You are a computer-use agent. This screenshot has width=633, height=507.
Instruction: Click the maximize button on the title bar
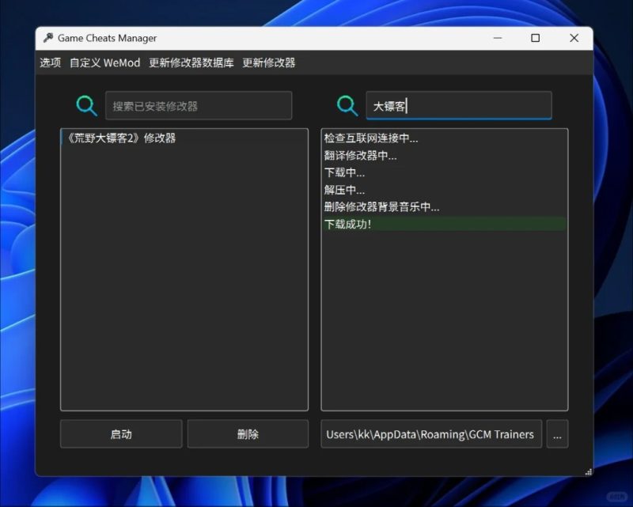coord(536,38)
